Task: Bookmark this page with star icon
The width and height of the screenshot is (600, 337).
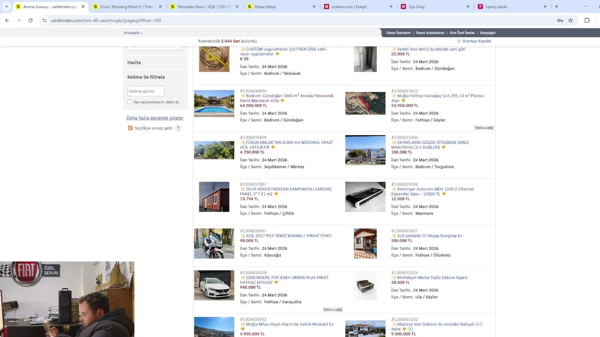Action: (x=570, y=21)
